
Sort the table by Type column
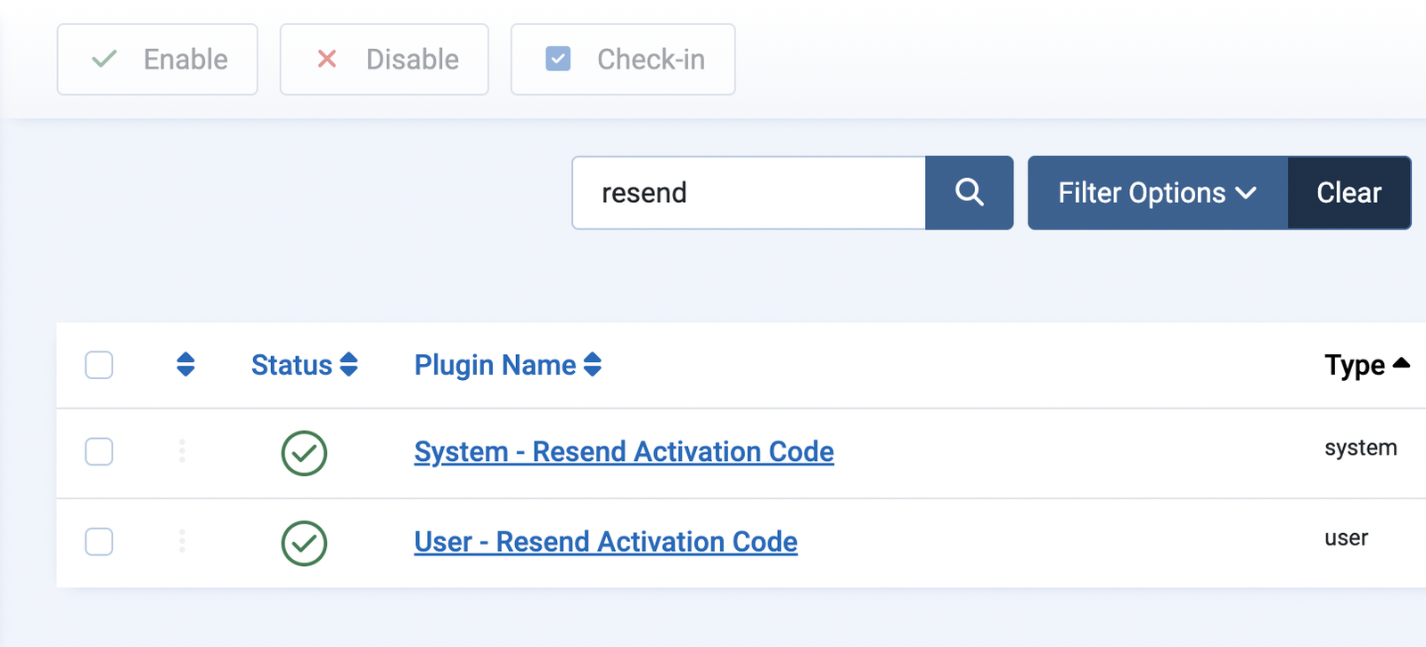click(x=1367, y=365)
